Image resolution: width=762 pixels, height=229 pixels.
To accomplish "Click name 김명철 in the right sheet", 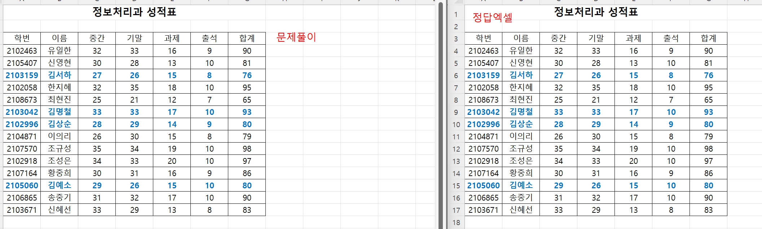I will point(521,112).
